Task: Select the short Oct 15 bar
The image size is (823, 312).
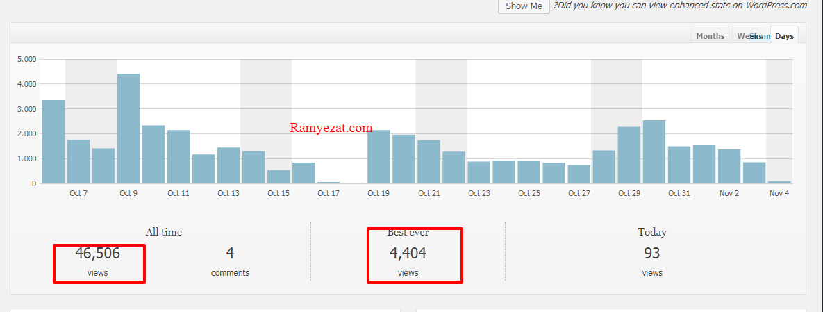Action: click(x=279, y=176)
